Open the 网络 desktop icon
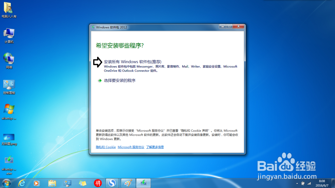 click(x=9, y=61)
